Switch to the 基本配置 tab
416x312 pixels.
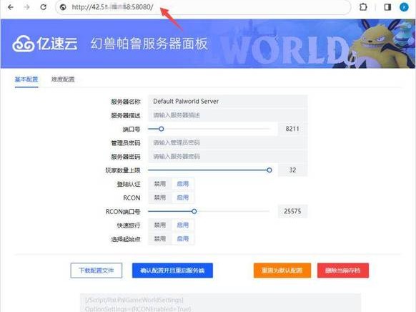click(26, 79)
